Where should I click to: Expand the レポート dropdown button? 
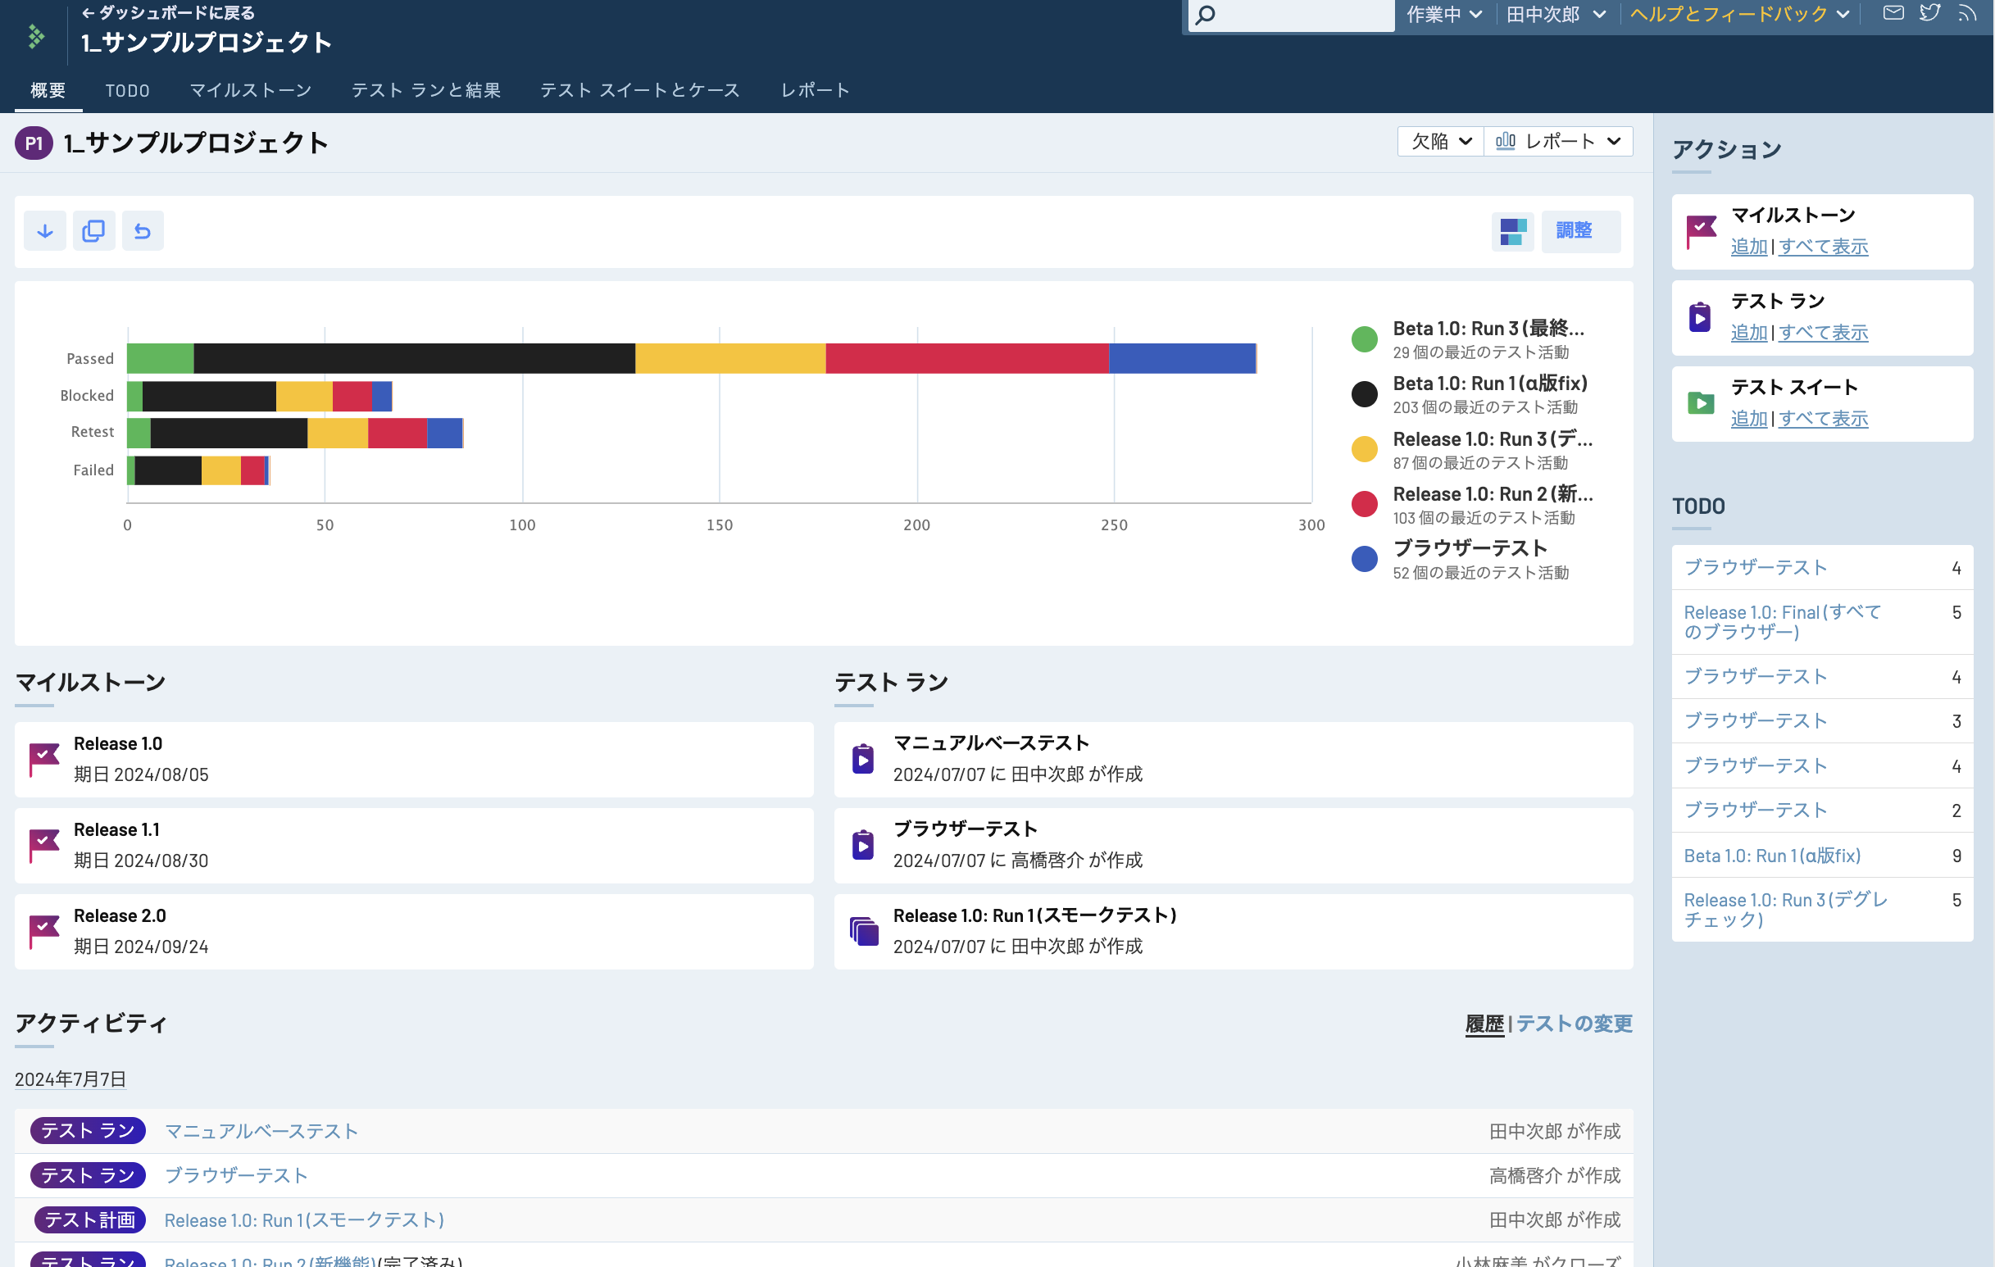1557,142
